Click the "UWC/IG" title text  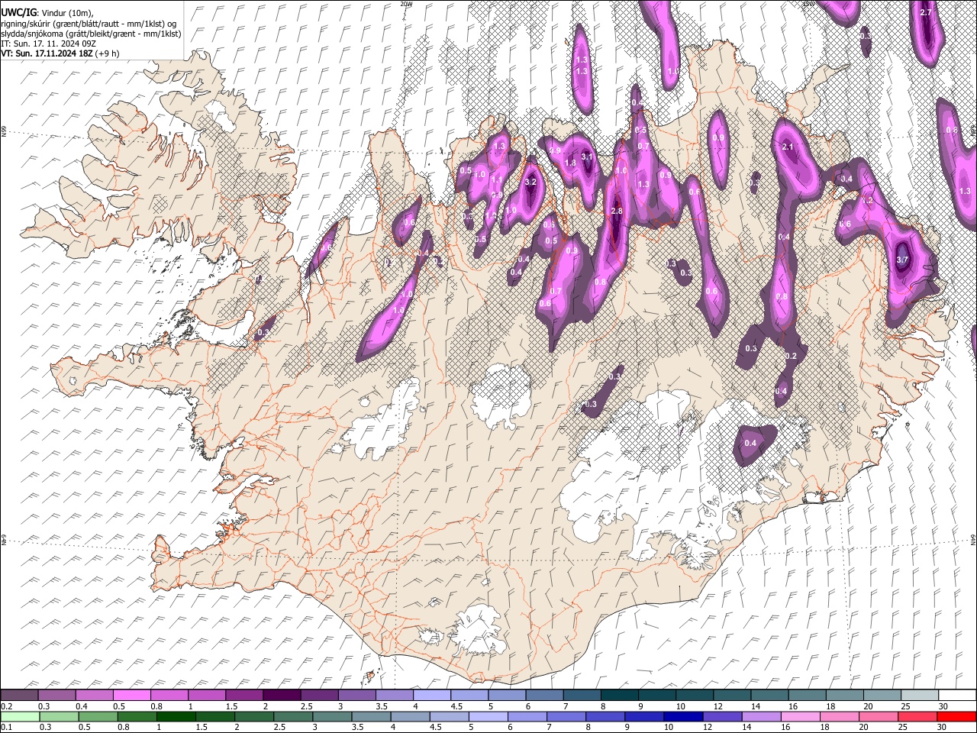(x=18, y=13)
